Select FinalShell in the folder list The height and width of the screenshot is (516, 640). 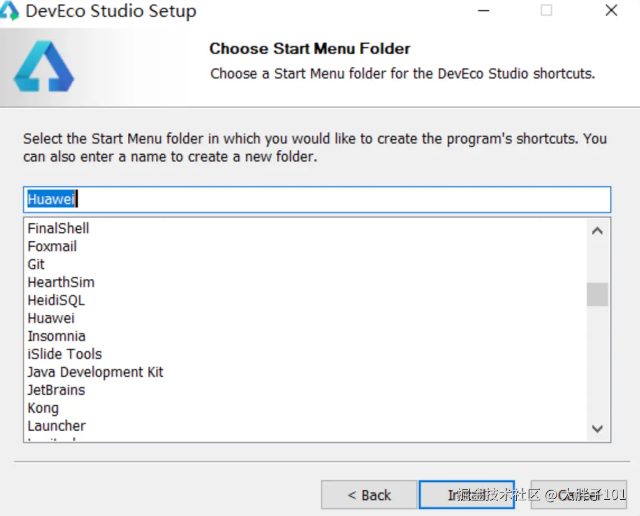coord(58,228)
